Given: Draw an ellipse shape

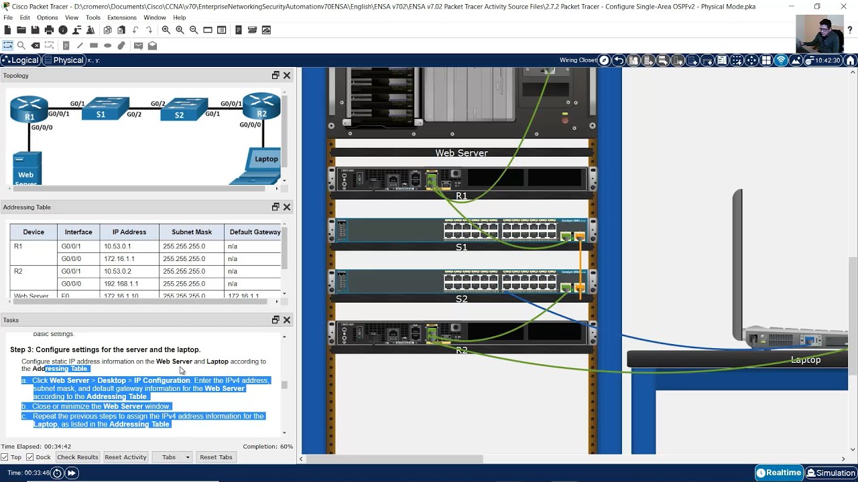Looking at the screenshot, I should (107, 46).
